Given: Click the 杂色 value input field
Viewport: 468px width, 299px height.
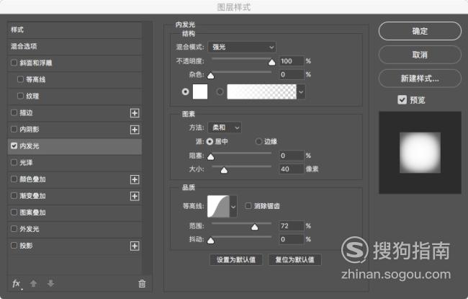Looking at the screenshot, I should tap(292, 74).
